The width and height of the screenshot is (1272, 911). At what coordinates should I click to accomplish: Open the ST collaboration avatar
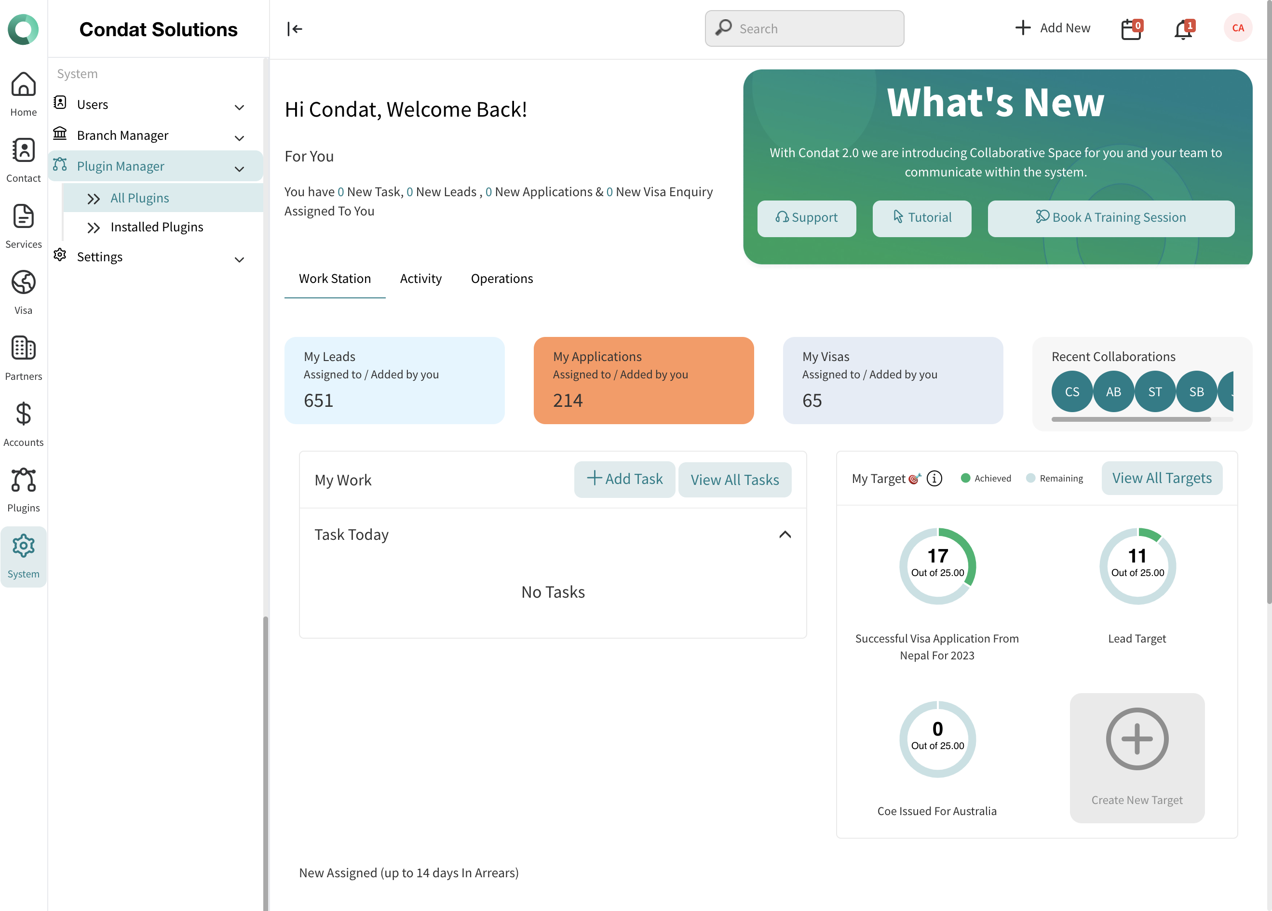coord(1155,391)
